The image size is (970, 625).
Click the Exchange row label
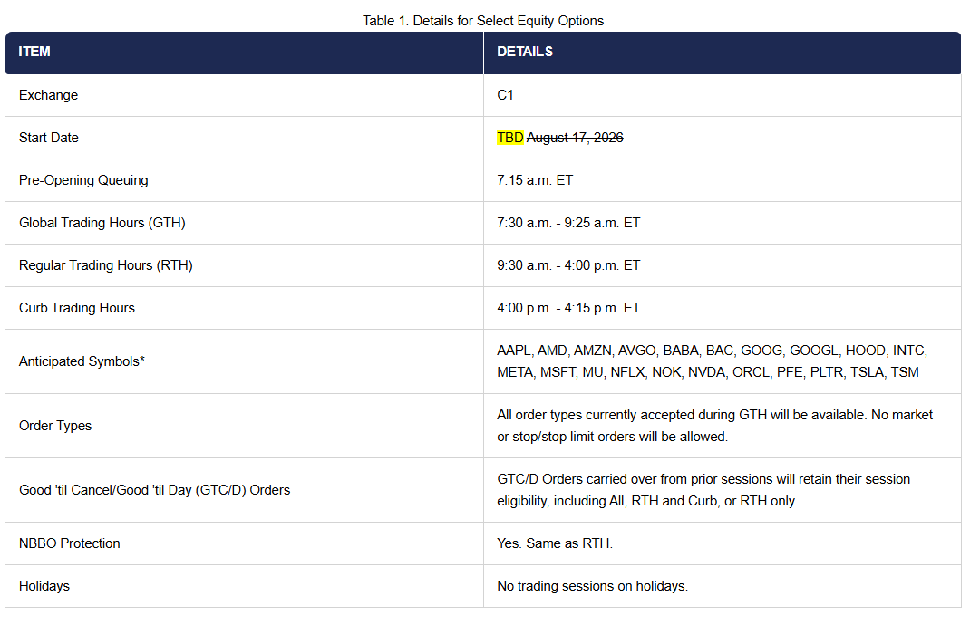pyautogui.click(x=48, y=95)
